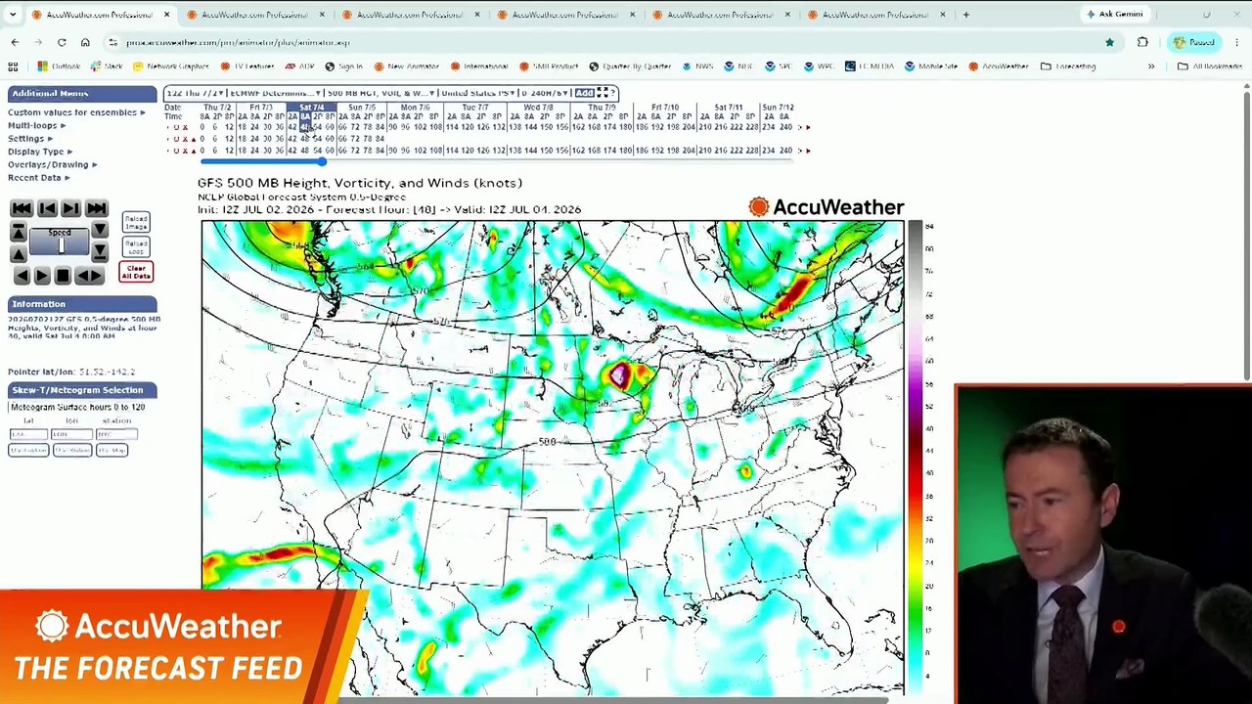1252x704 pixels.
Task: Click the Reload Image button
Action: click(x=136, y=222)
